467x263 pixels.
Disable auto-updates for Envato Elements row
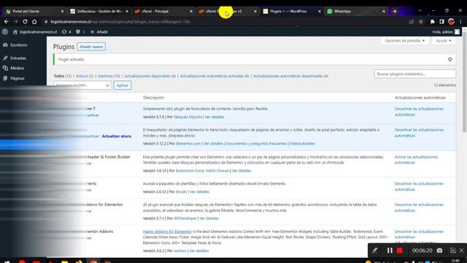[x=419, y=187]
